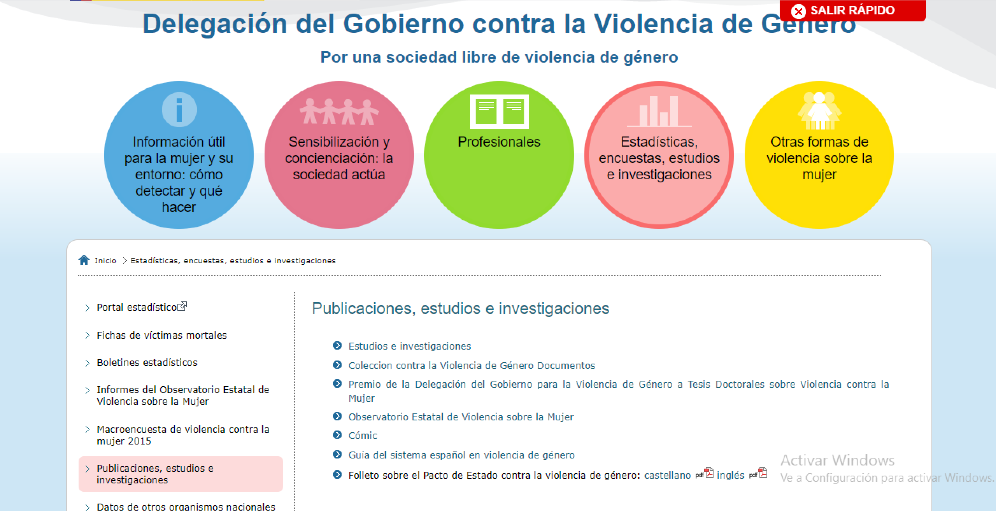Select the highlighted Publicaciones, estudios e investigaciones item
This screenshot has width=996, height=511.
[181, 474]
